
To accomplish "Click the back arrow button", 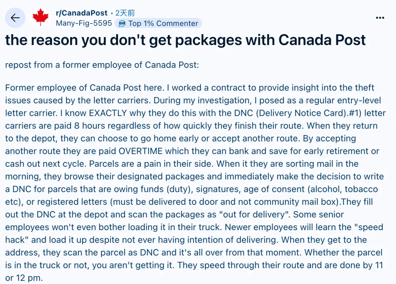I will click(15, 18).
